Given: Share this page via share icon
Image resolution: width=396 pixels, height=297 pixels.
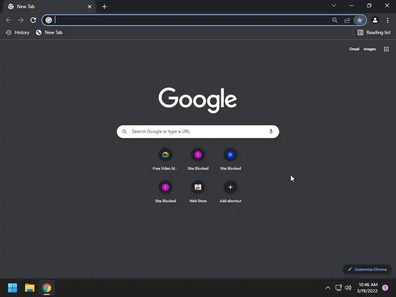Looking at the screenshot, I should [347, 20].
